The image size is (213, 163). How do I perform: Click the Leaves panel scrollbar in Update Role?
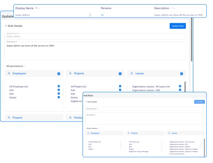pyautogui.click(x=185, y=86)
